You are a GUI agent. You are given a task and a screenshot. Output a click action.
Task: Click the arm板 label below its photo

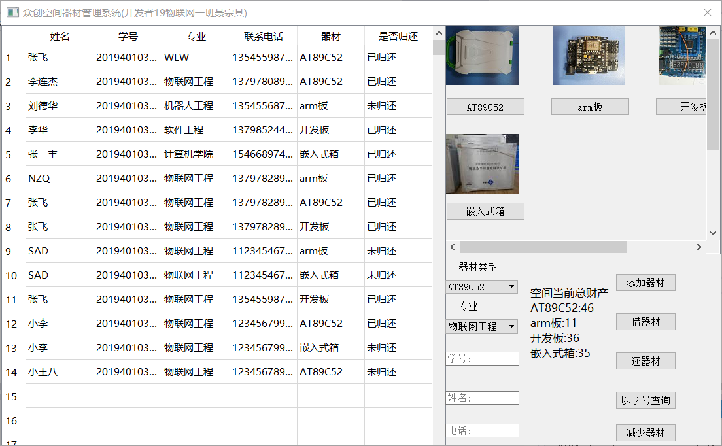[x=590, y=106]
